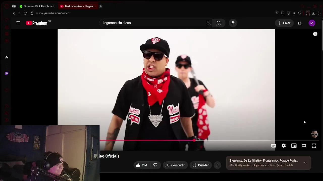Run search with magnifier button
The height and width of the screenshot is (181, 323).
pos(219,23)
